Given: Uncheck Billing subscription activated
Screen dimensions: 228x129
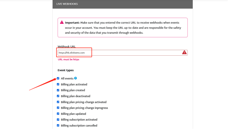Looking at the screenshot, I should coord(58,120).
